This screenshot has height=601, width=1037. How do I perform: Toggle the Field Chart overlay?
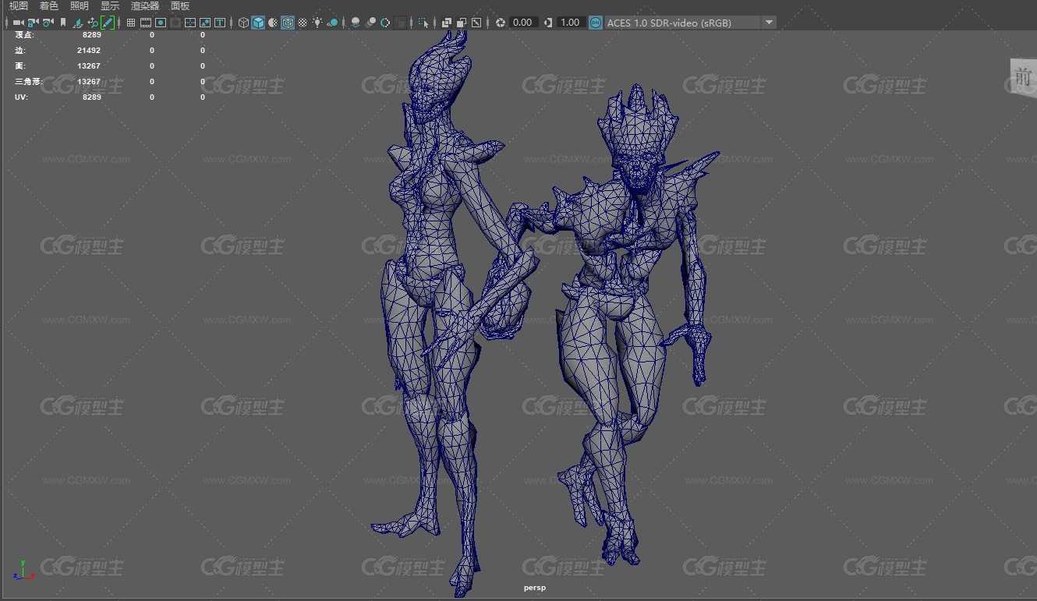[x=190, y=23]
